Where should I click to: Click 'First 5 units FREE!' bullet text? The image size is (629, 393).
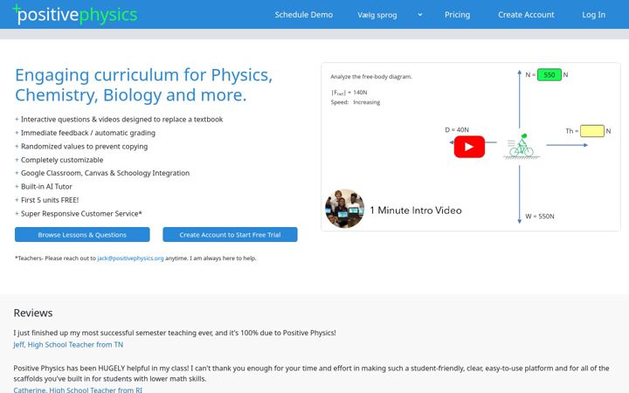pos(50,200)
